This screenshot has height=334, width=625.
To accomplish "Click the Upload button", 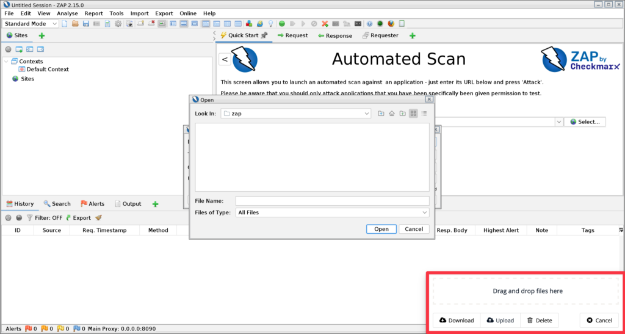I will (x=500, y=321).
